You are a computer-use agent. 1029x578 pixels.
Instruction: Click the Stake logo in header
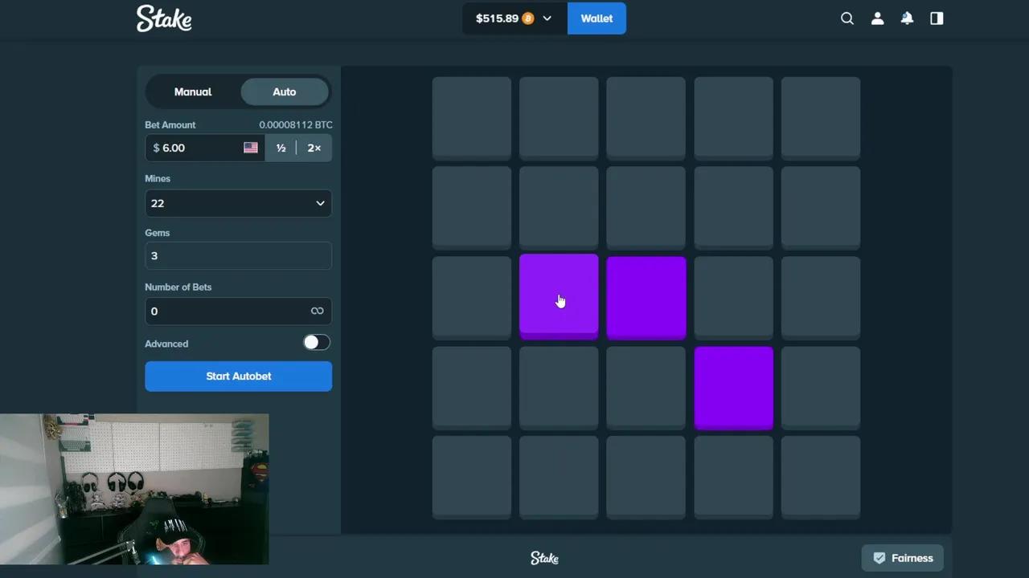164,18
